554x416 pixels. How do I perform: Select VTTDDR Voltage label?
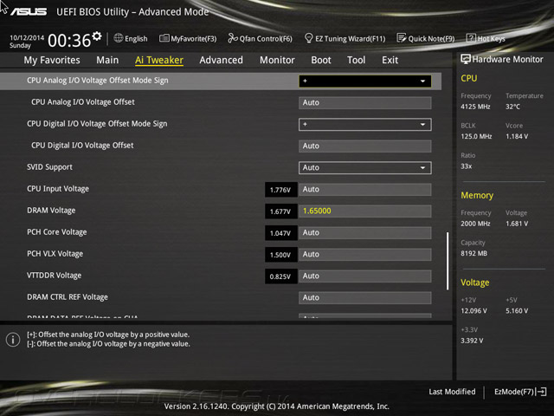(54, 276)
